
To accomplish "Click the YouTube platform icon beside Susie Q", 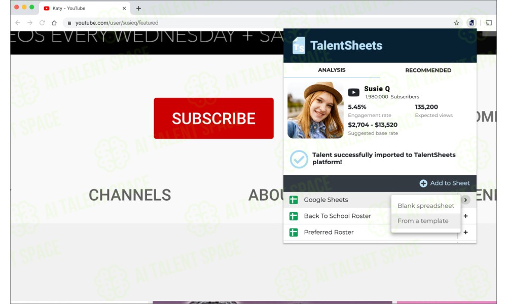I will (x=353, y=93).
